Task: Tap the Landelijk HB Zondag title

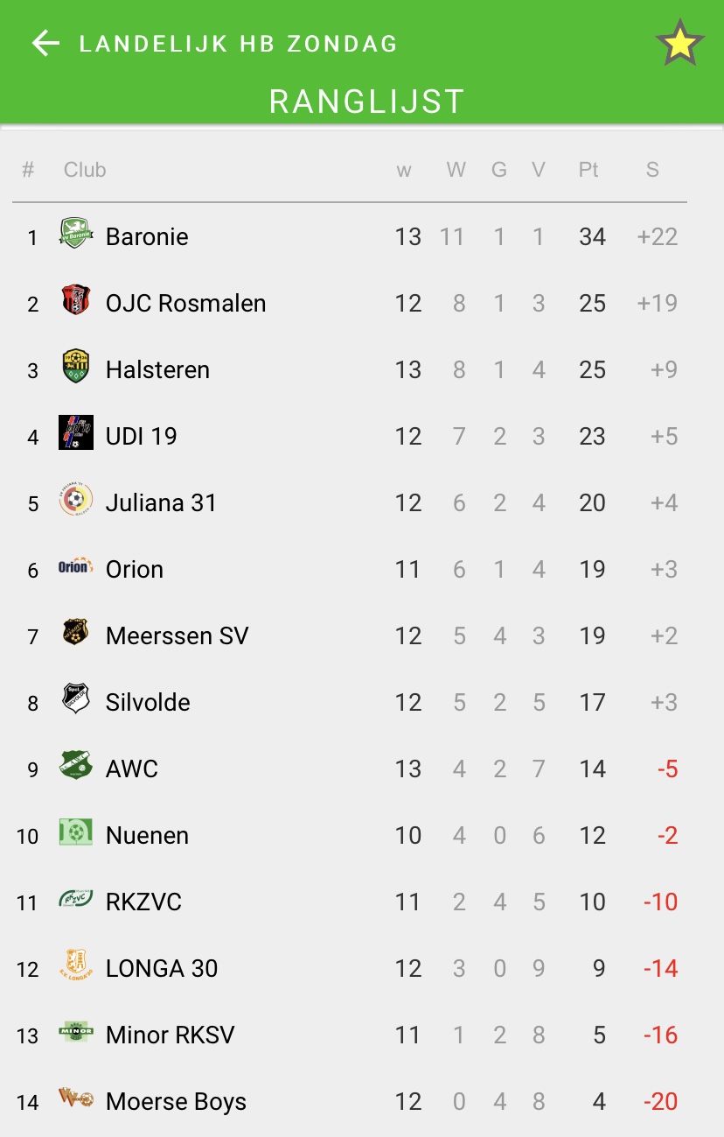Action: coord(239,44)
